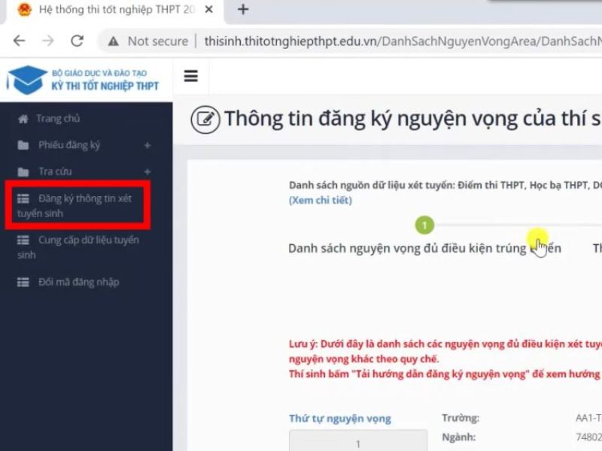Click the red Lưu ý notice text
The height and width of the screenshot is (451, 602).
(445, 359)
